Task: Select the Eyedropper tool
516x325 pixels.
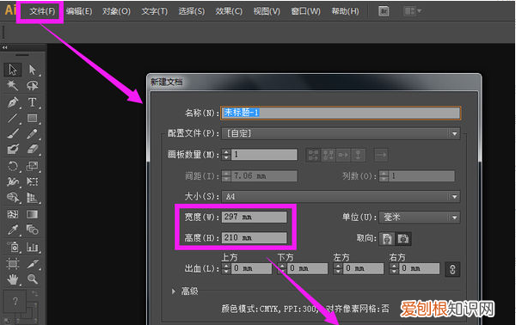Action: [x=13, y=230]
